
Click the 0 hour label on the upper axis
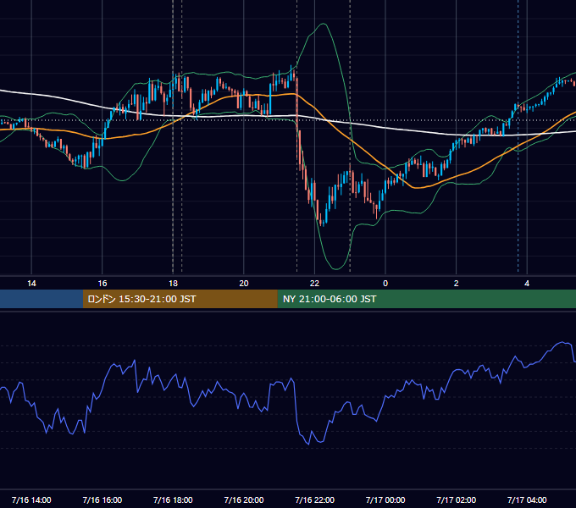click(x=385, y=284)
